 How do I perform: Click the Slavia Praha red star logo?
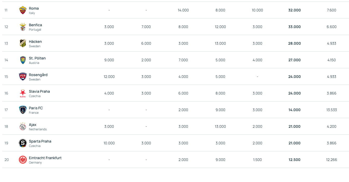pos(23,93)
